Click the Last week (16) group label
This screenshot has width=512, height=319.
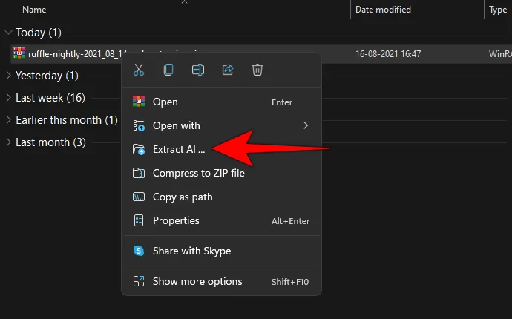pyautogui.click(x=50, y=98)
